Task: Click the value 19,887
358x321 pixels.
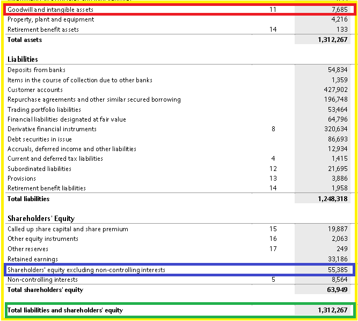Action: coord(338,229)
